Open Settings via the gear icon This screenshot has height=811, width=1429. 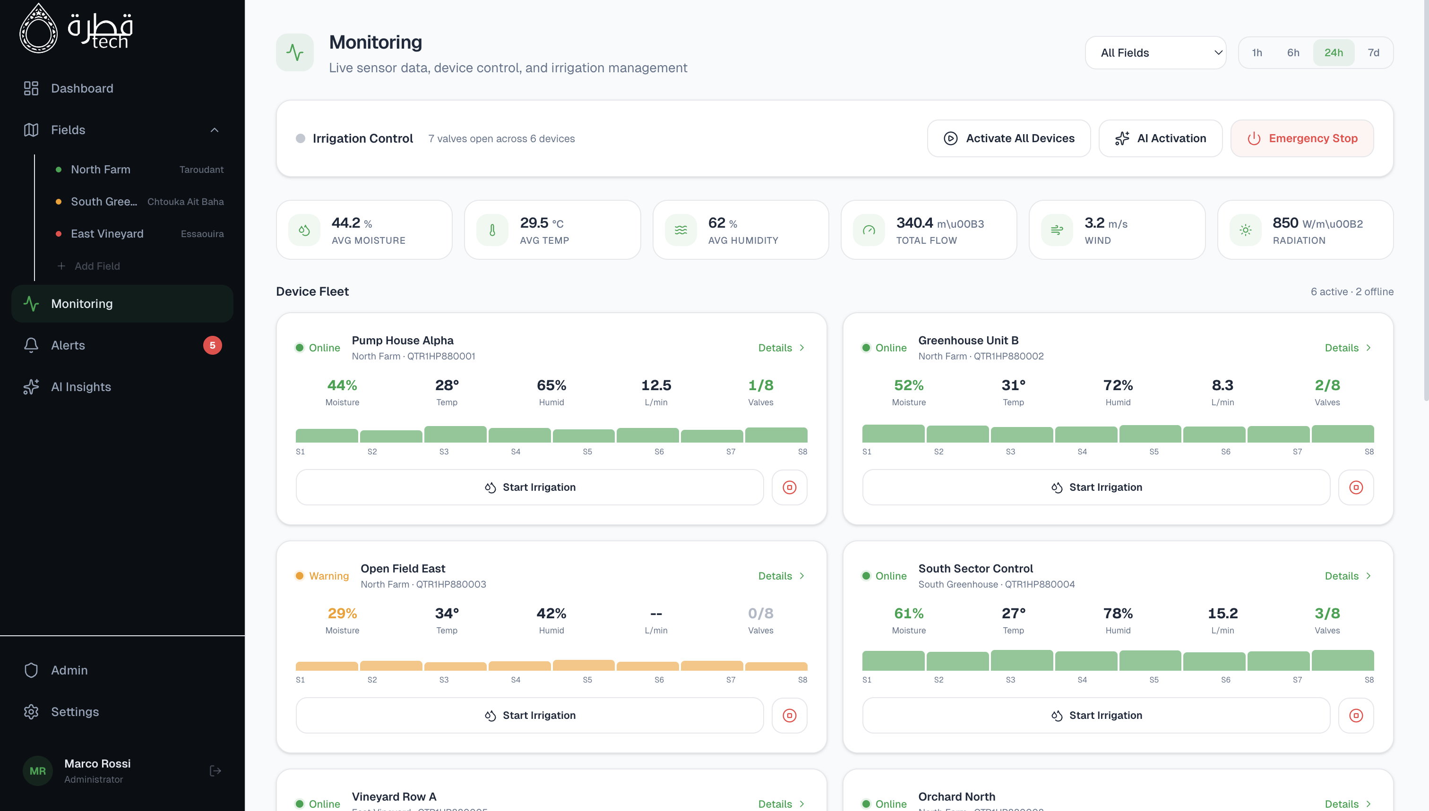pos(31,712)
